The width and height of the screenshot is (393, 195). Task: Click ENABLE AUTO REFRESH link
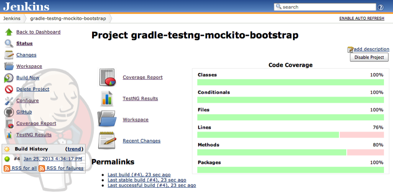pos(362,18)
